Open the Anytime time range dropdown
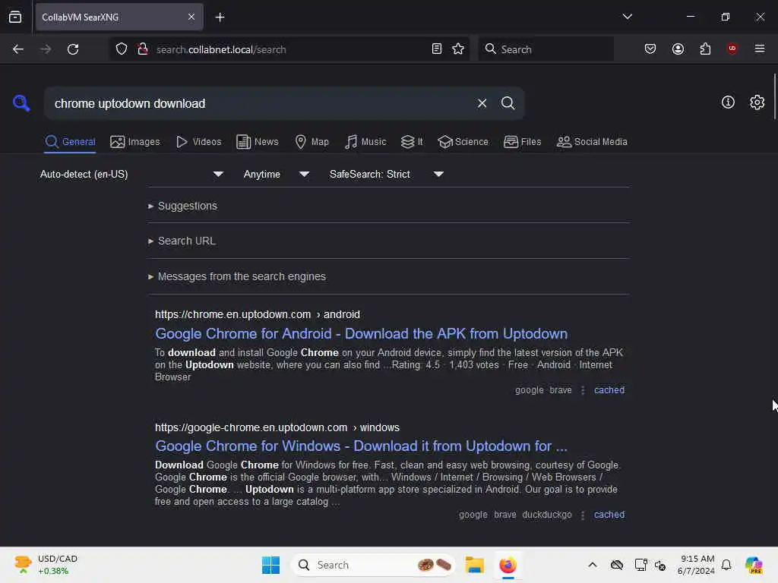Viewport: 778px width, 583px height. pos(277,174)
